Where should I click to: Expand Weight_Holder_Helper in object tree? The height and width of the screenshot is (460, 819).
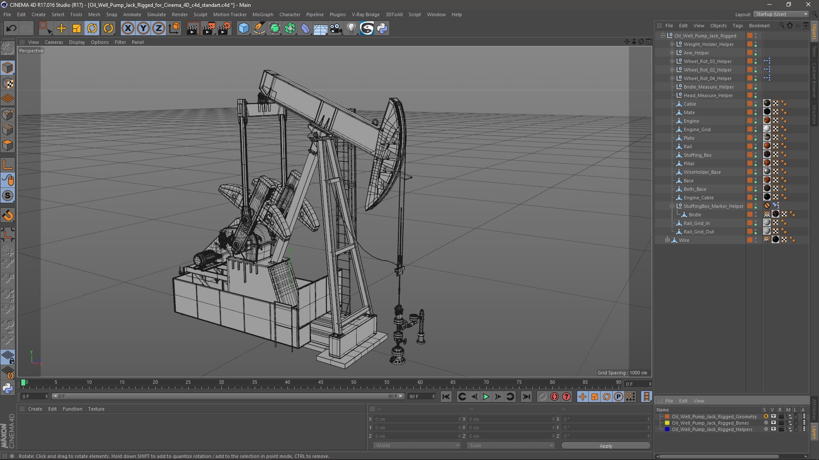[x=672, y=44]
